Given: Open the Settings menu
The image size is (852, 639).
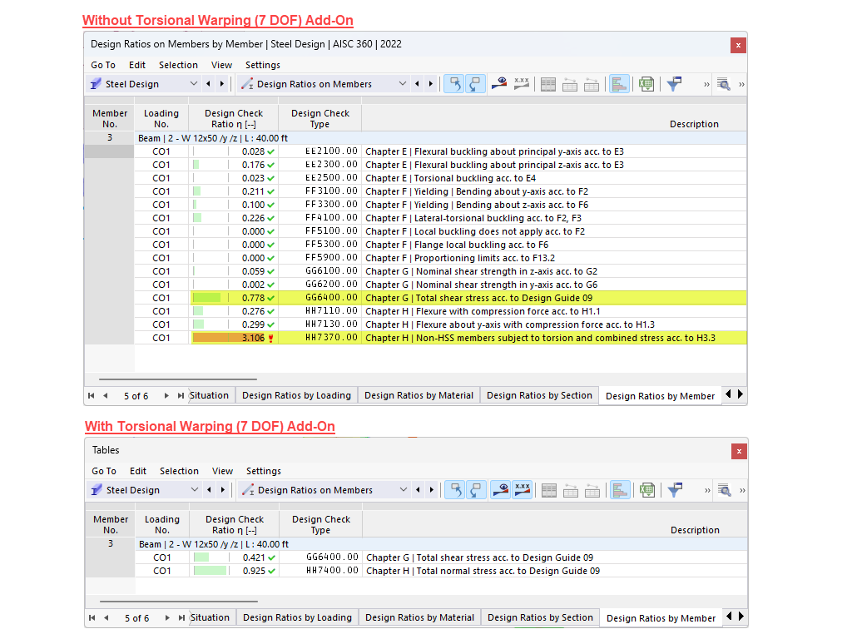Looking at the screenshot, I should 262,65.
